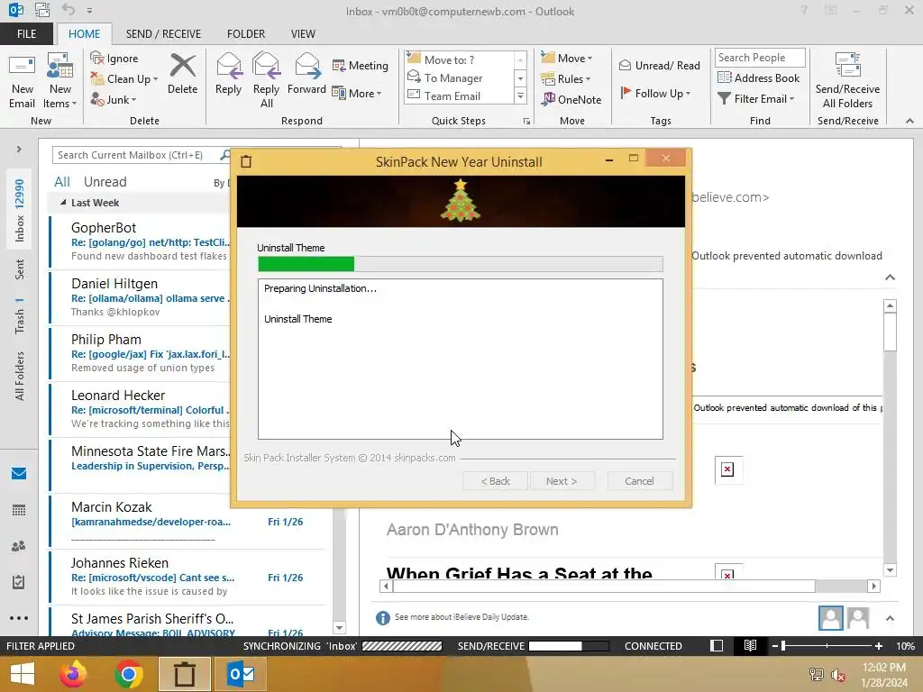Open the More respond options dropdown
Screen dimensions: 923x692
pos(357,93)
